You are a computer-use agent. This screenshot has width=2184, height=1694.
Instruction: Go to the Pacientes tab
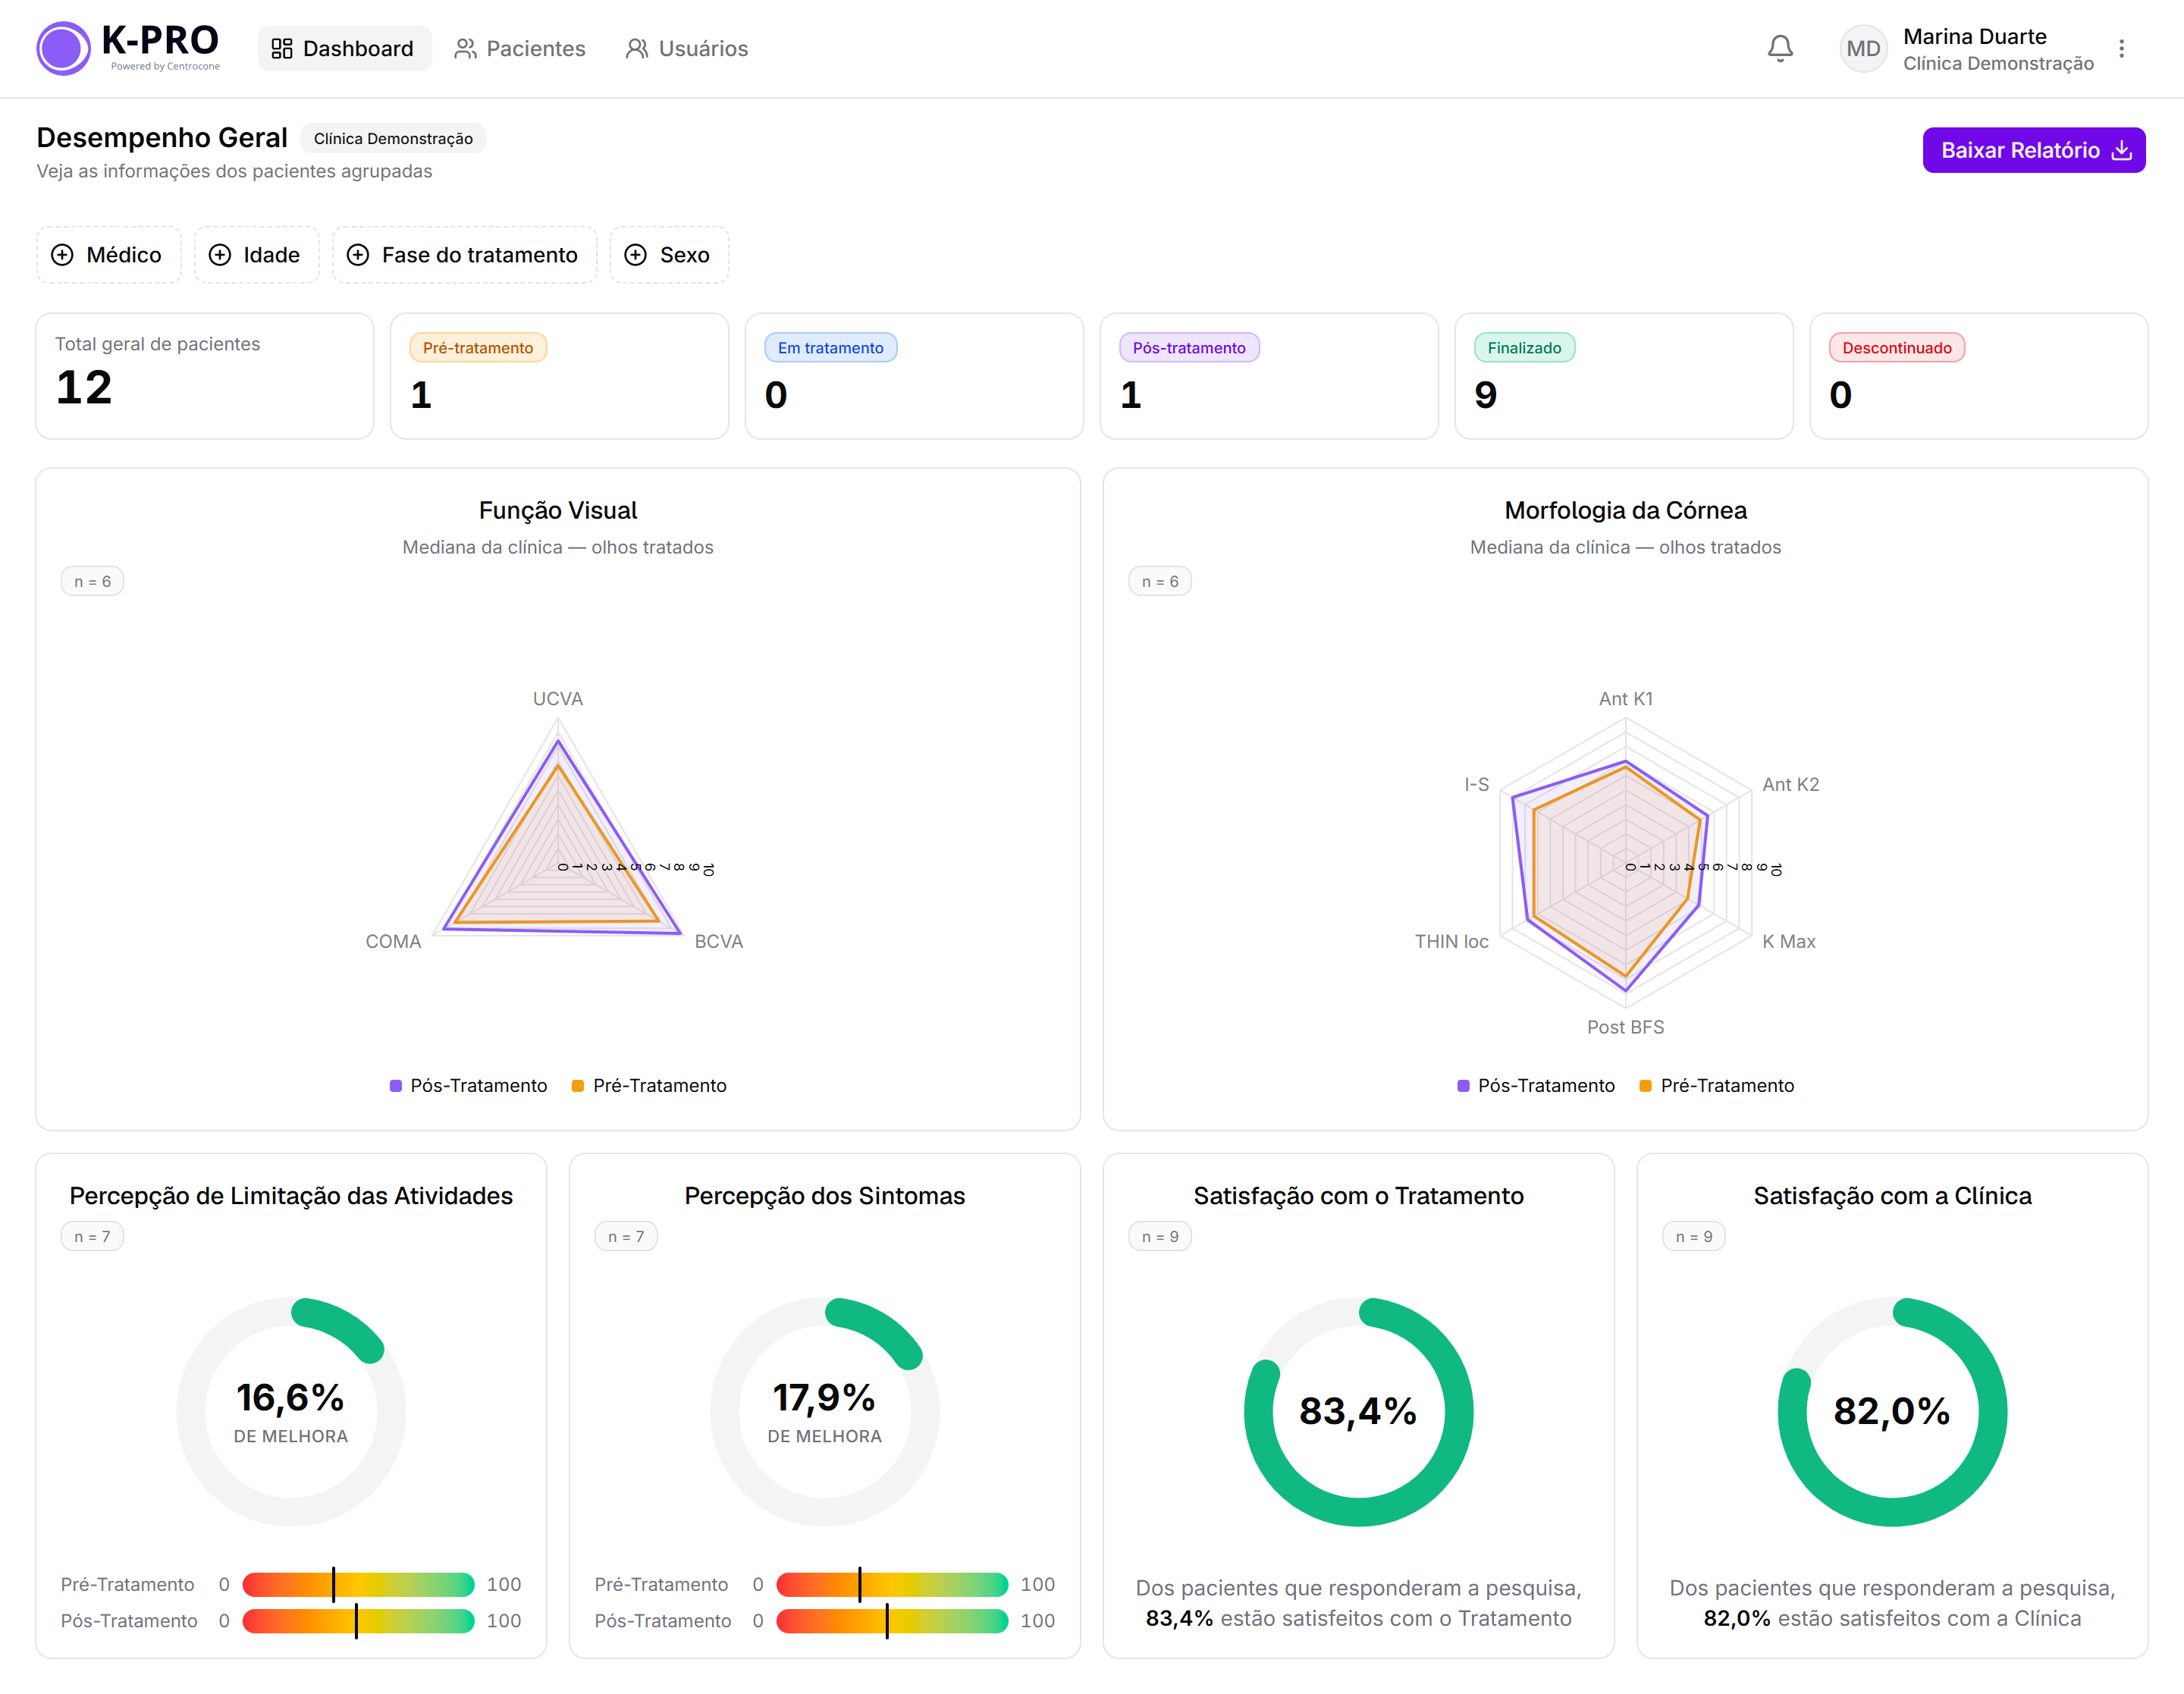(x=520, y=48)
